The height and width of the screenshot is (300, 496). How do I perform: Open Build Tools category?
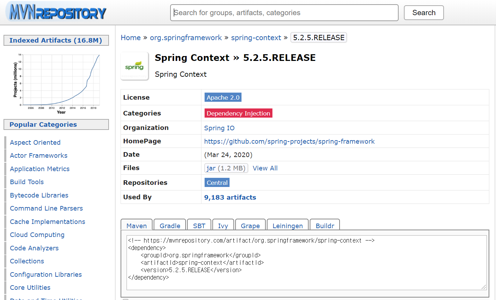coord(27,182)
